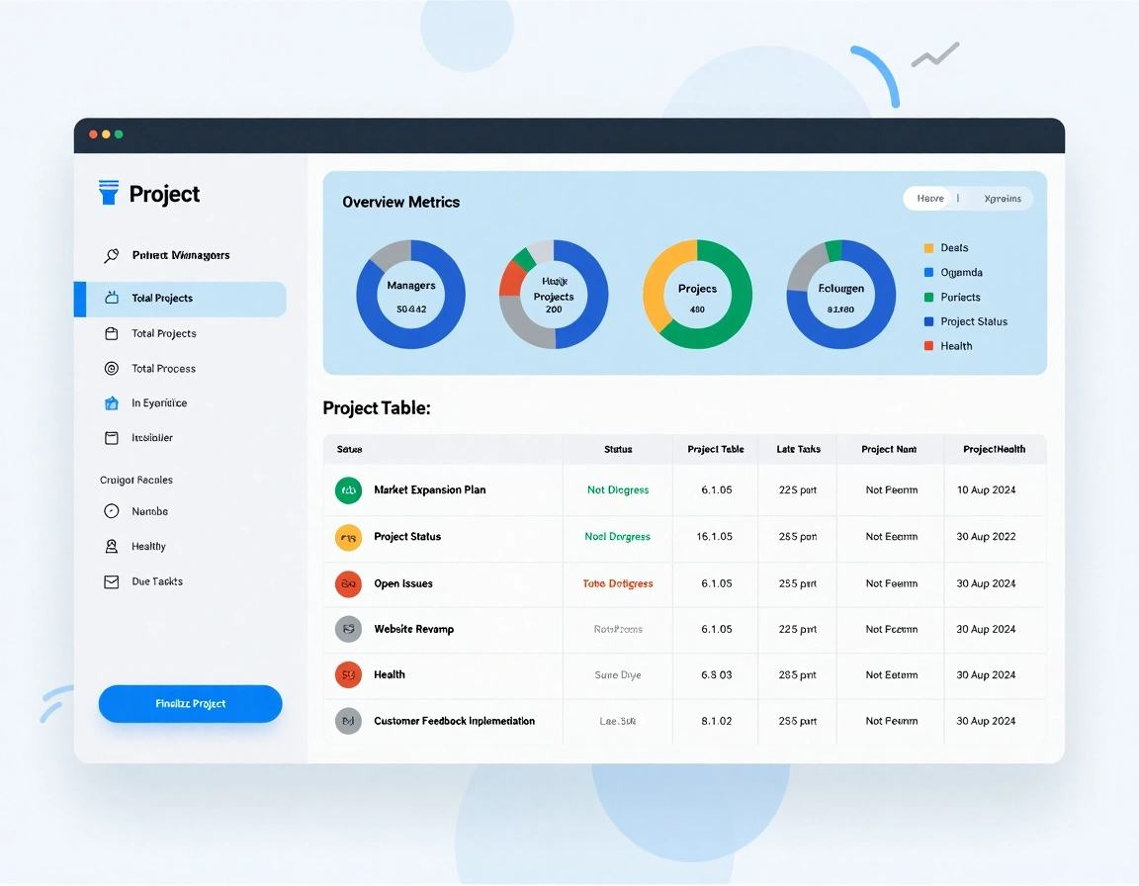The height and width of the screenshot is (886, 1139).
Task: Select the circular Total Process icon
Action: pyautogui.click(x=111, y=369)
